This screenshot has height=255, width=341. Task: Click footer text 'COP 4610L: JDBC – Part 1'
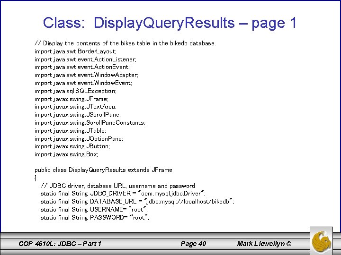[60, 244]
